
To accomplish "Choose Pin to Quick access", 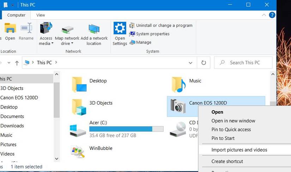I will 231,130.
